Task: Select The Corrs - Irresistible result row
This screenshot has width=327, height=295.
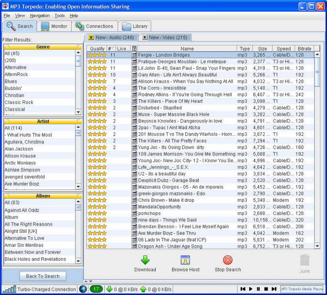Action: (200, 88)
